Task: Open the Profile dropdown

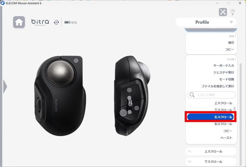Action: pos(206,22)
